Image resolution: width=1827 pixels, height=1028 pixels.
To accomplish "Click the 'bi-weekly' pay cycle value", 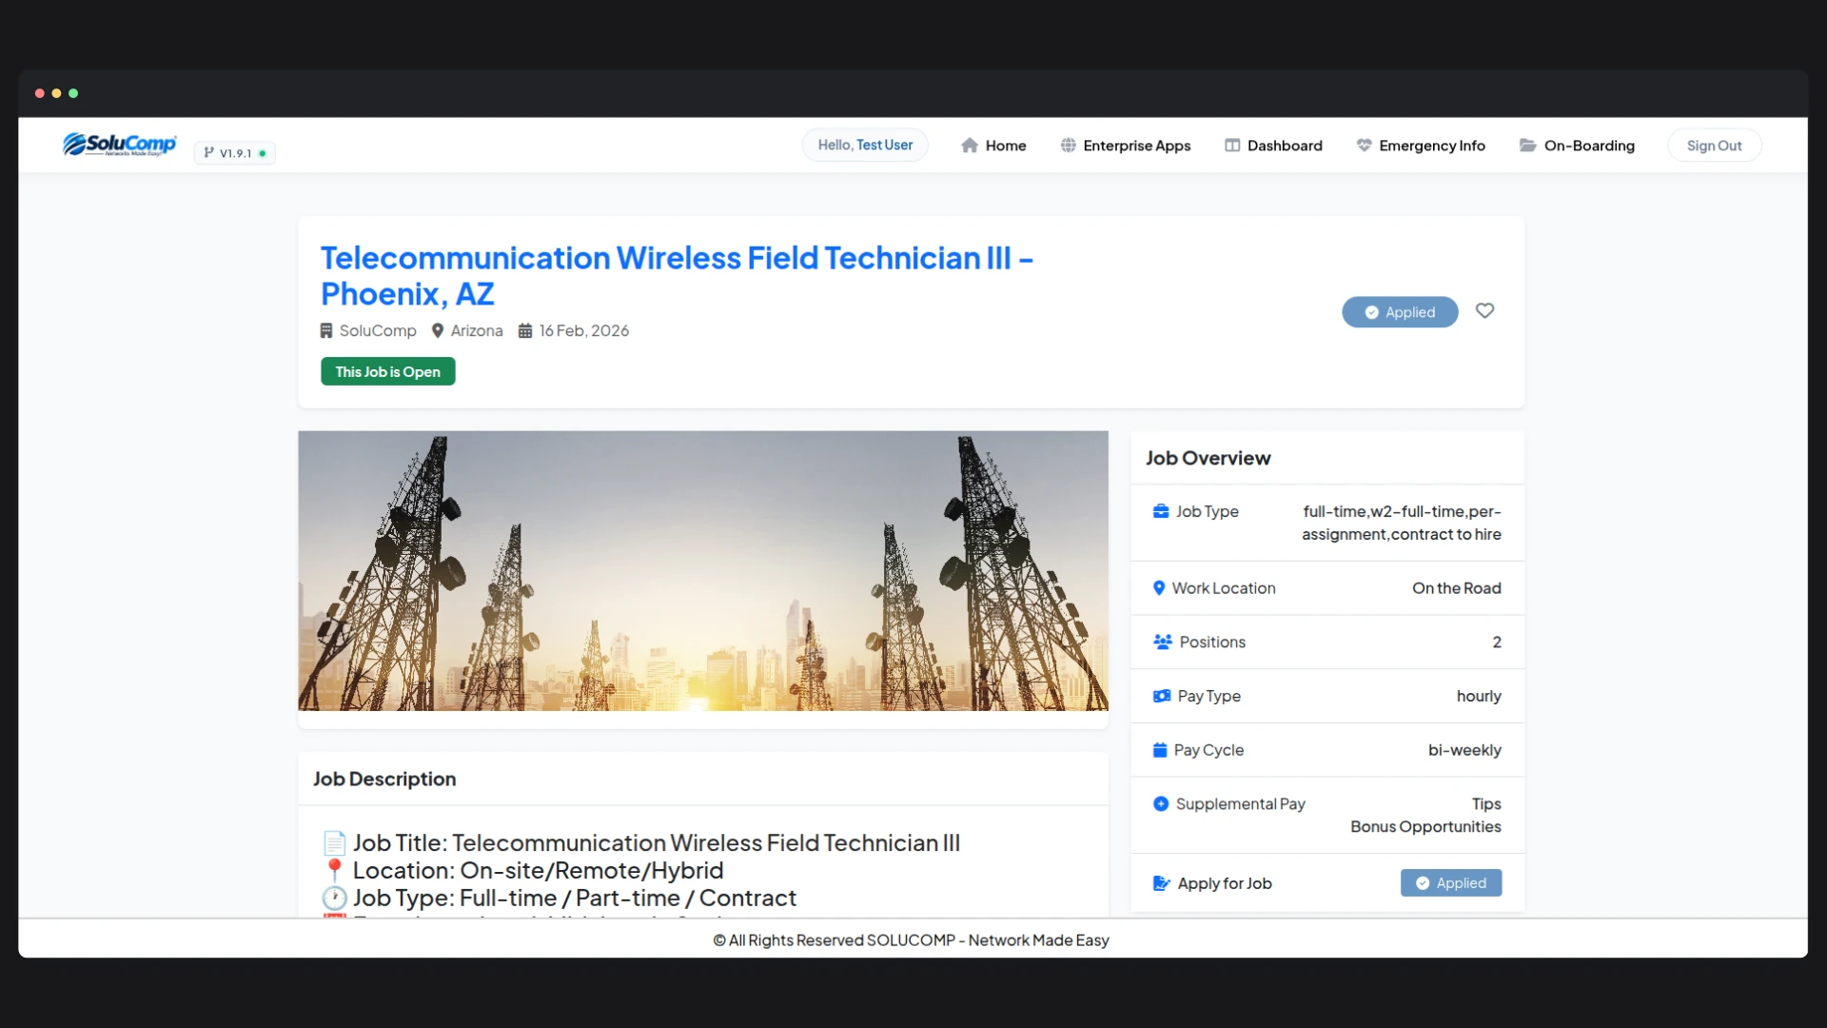I will pyautogui.click(x=1464, y=750).
